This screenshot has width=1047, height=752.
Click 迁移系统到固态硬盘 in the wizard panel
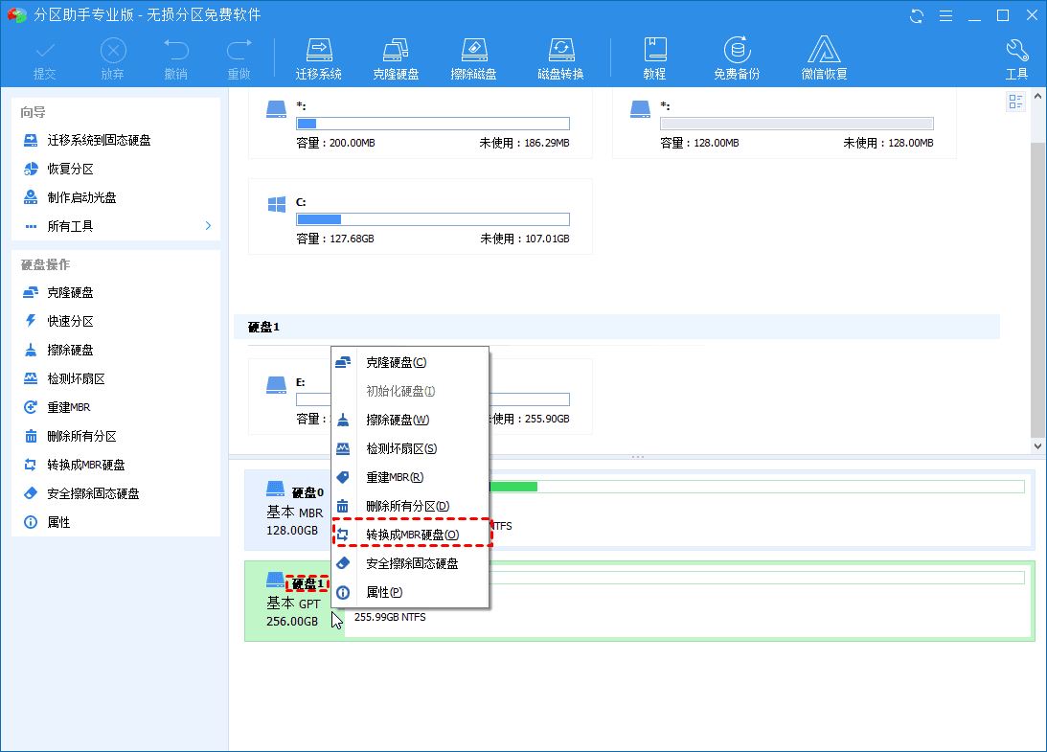coord(99,140)
